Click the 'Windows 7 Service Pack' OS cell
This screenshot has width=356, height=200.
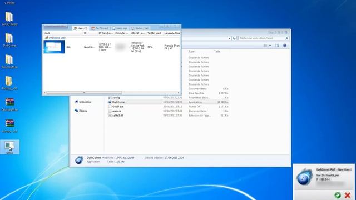pos(137,47)
